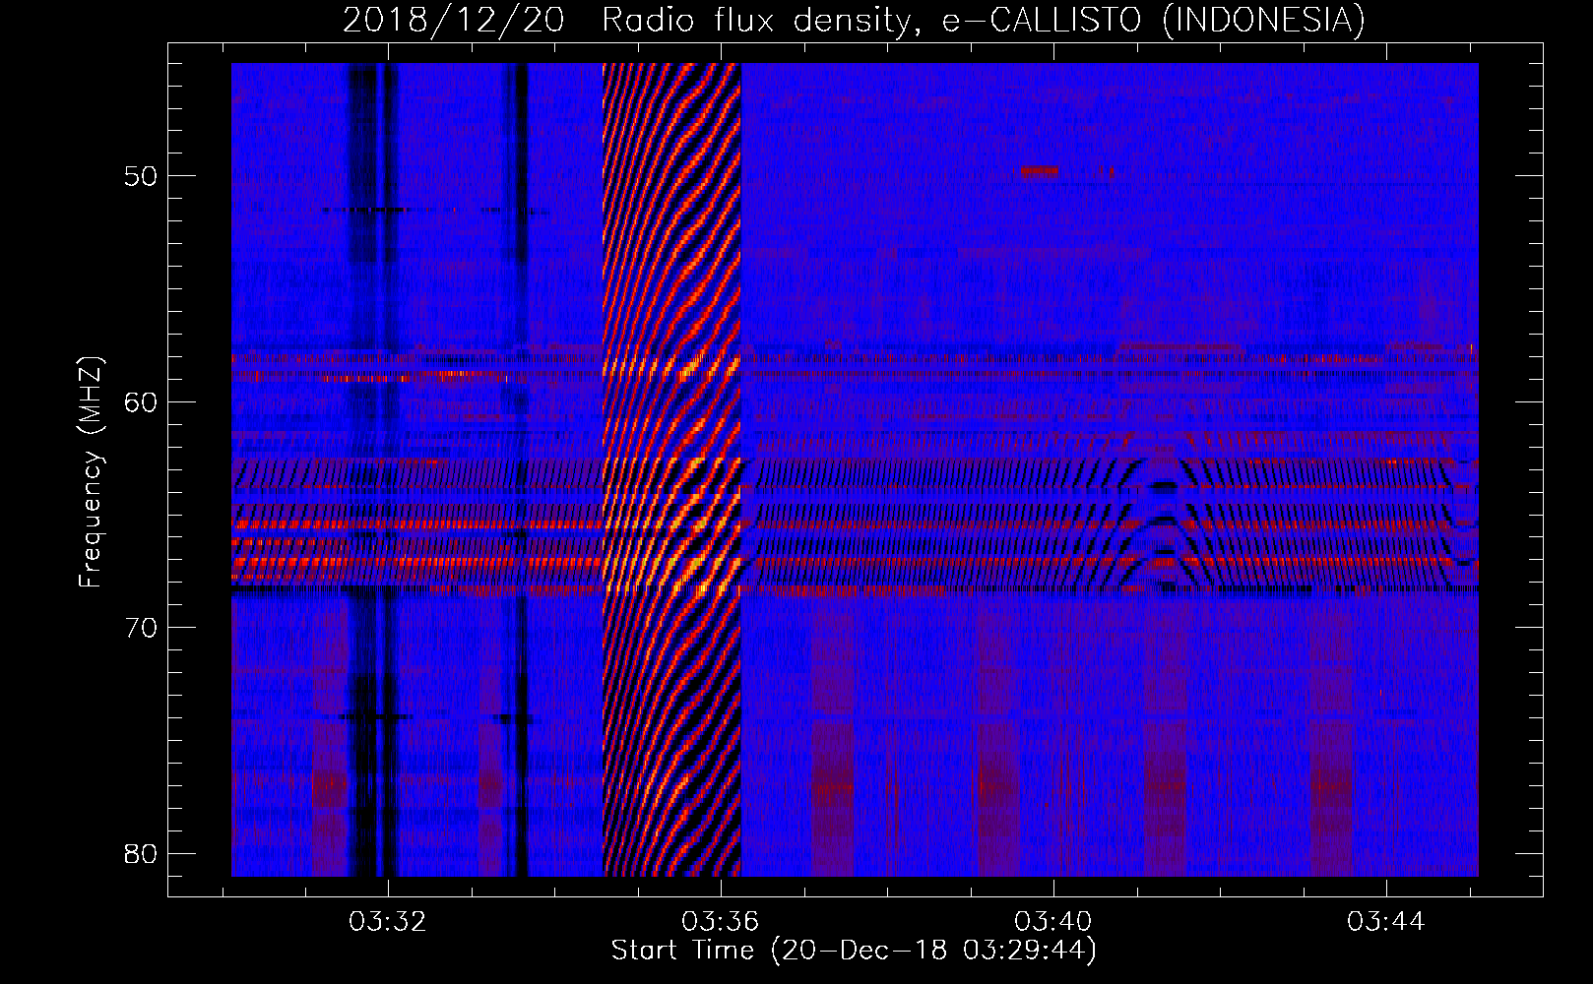The height and width of the screenshot is (984, 1593).
Task: Click the 50 frequency tick label
Action: click(141, 177)
